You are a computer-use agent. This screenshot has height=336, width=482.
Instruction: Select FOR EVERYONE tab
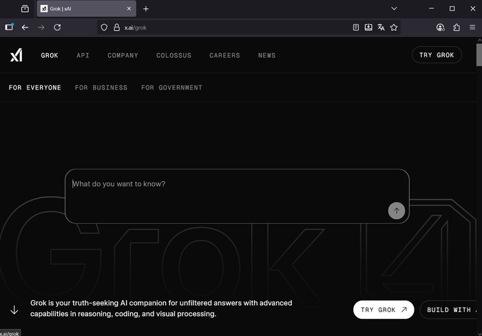coord(34,87)
